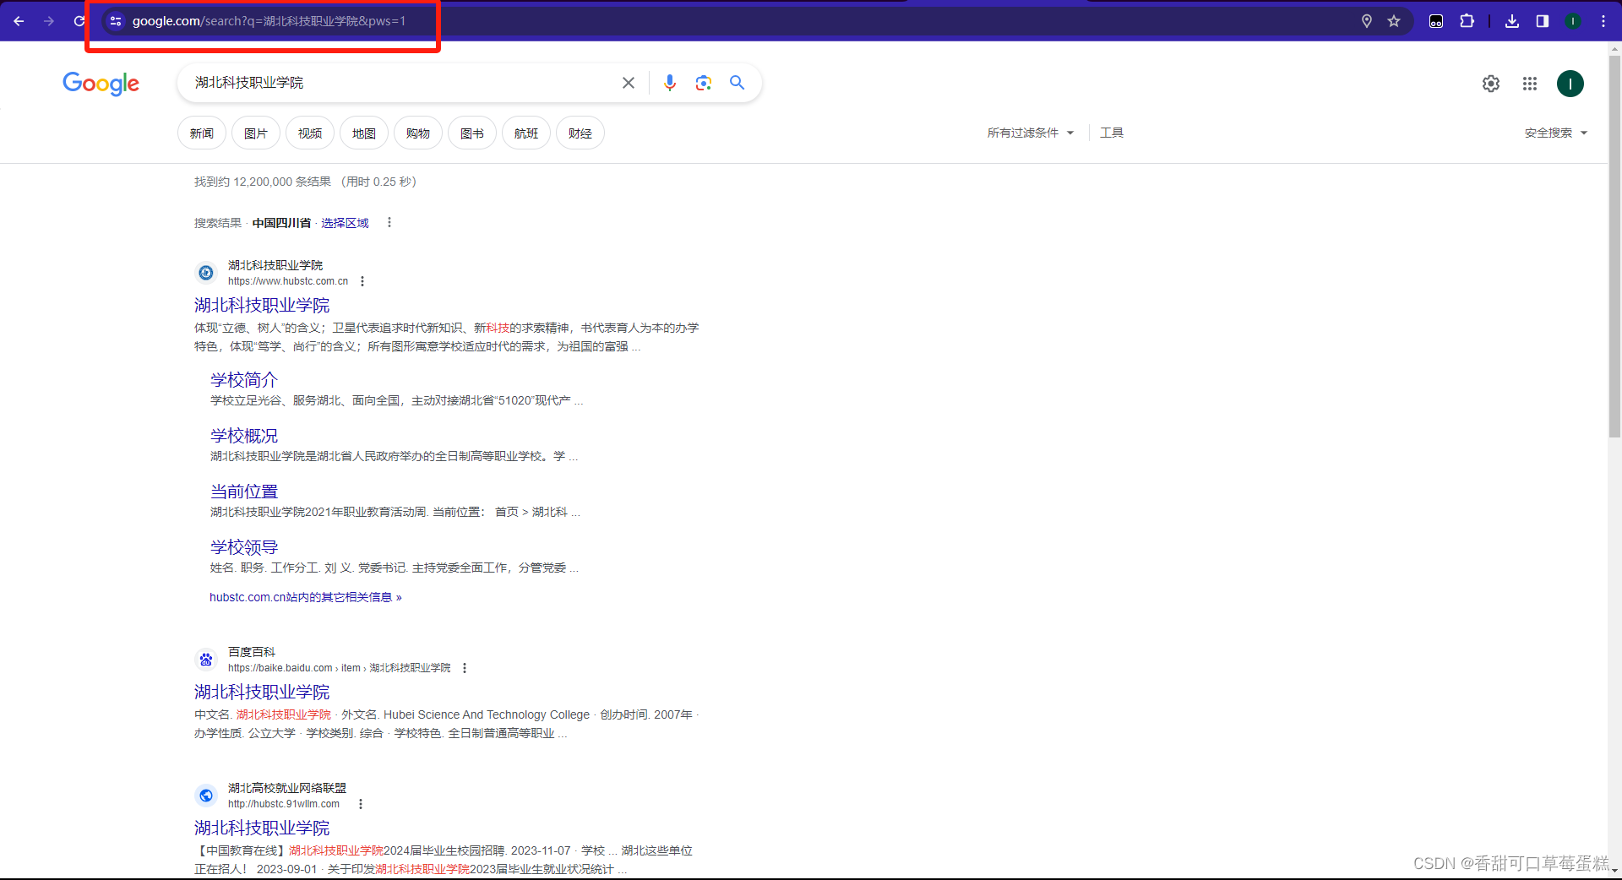Select the 地图 filter tab
Screen dimensions: 1622x880
pos(364,133)
